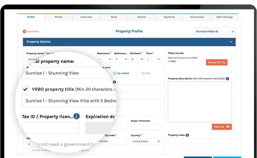Click the Property description info icon
The width and height of the screenshot is (257, 158).
point(227,79)
